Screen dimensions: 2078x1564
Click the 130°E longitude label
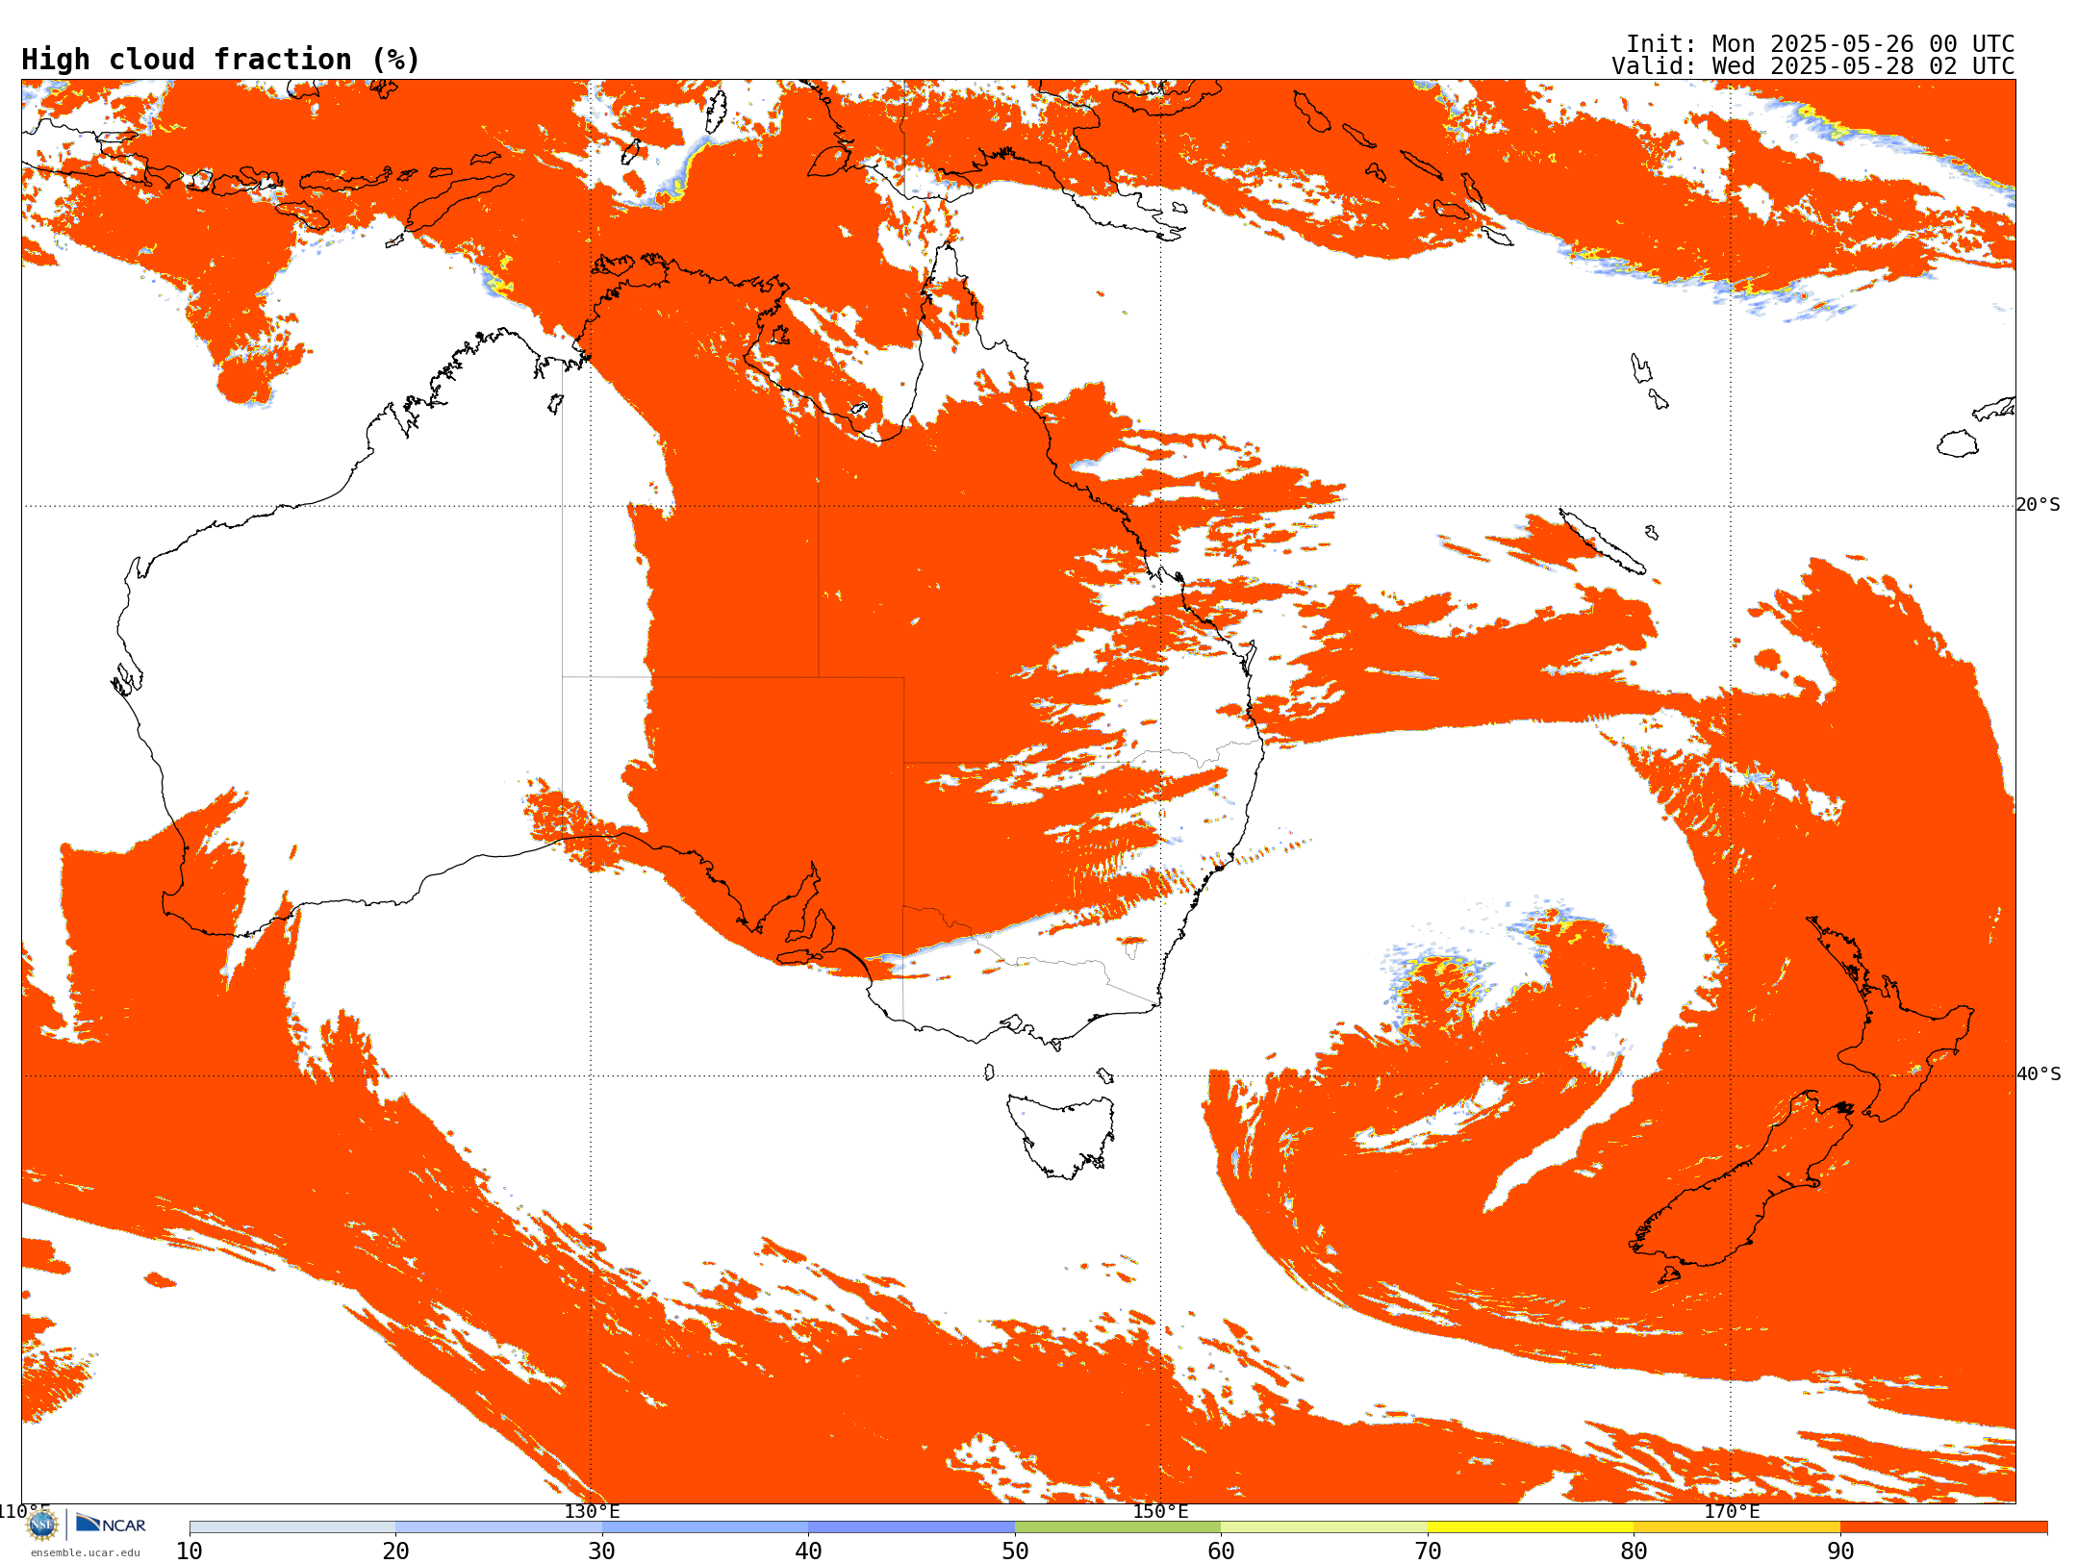coord(592,1511)
